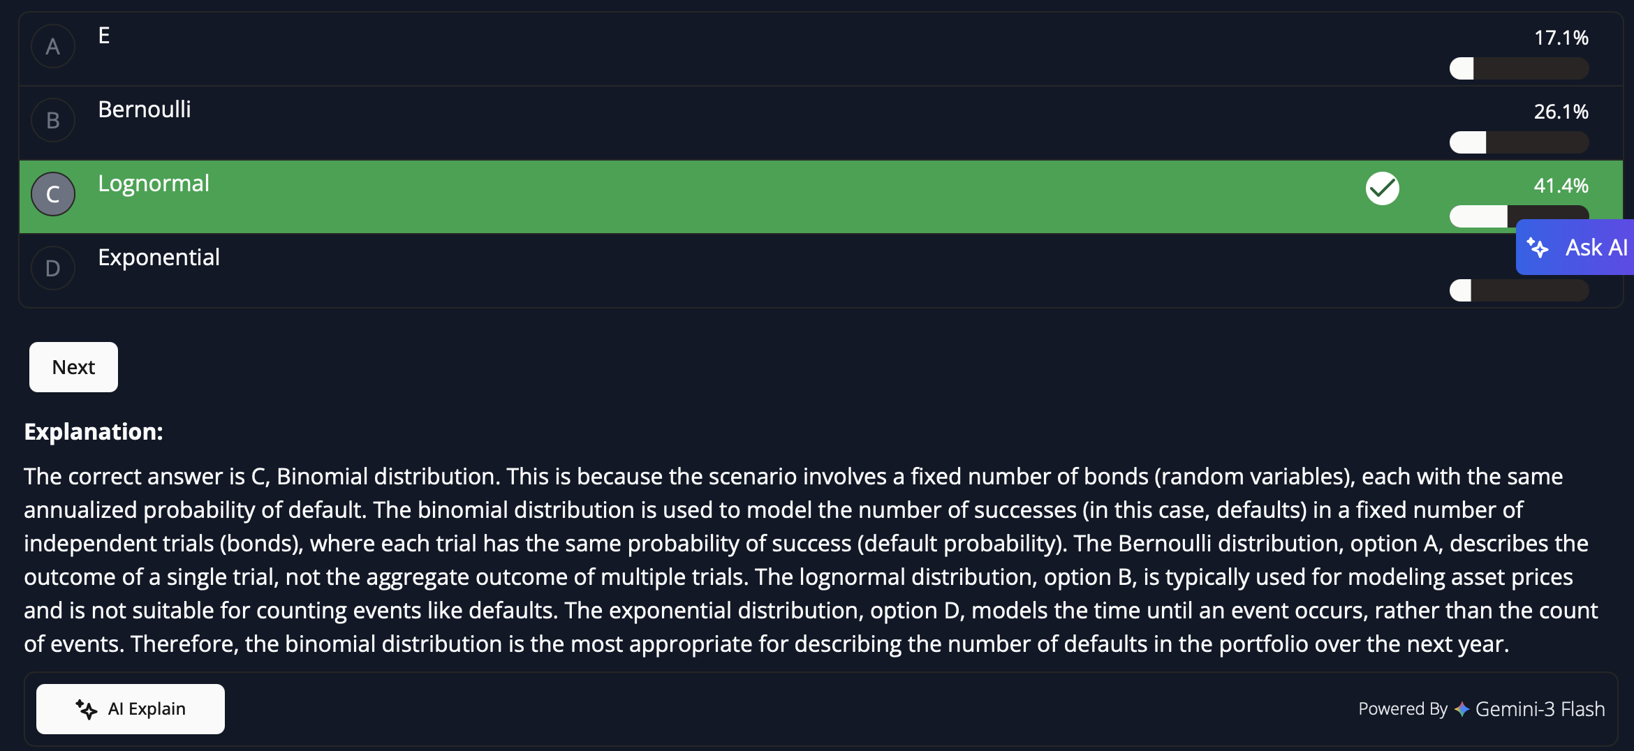Select the option C circle
1634x751 pixels.
(x=53, y=194)
